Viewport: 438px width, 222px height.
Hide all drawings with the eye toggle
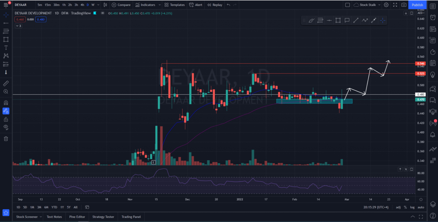pos(6,127)
